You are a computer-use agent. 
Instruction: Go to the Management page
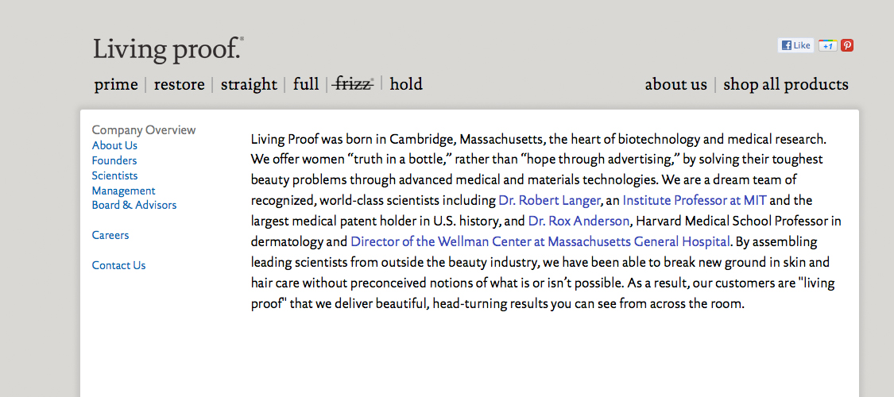[123, 191]
